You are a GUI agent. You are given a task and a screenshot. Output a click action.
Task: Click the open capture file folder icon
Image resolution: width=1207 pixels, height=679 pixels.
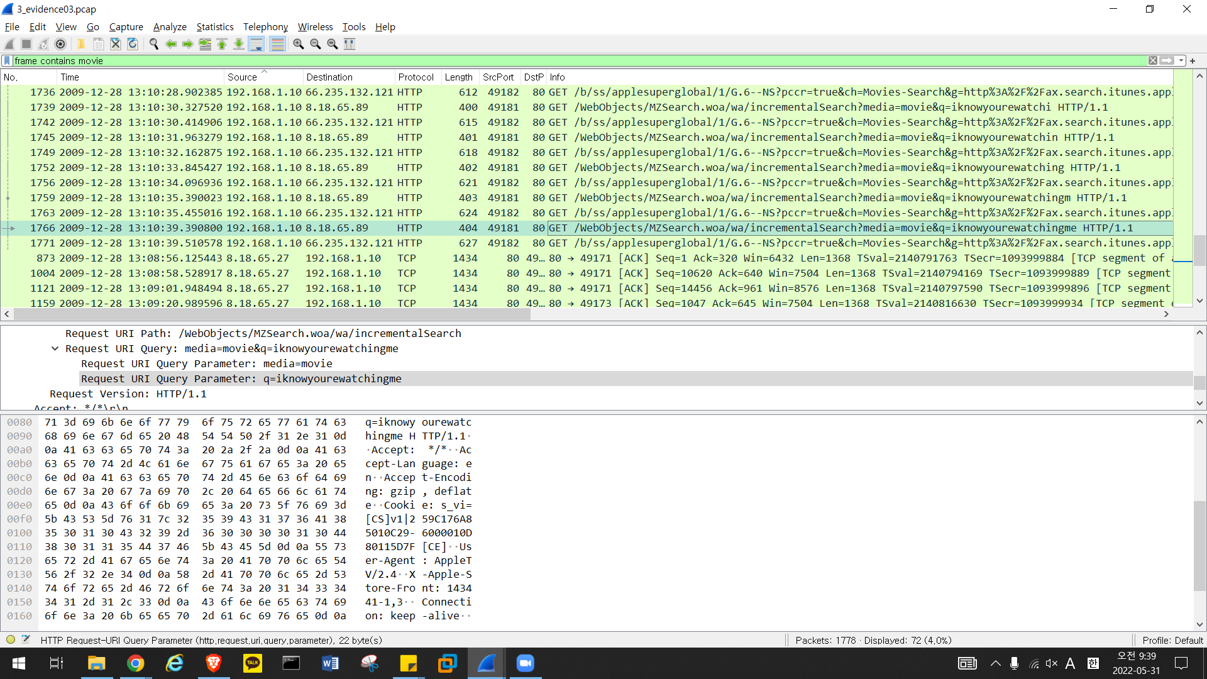point(81,44)
